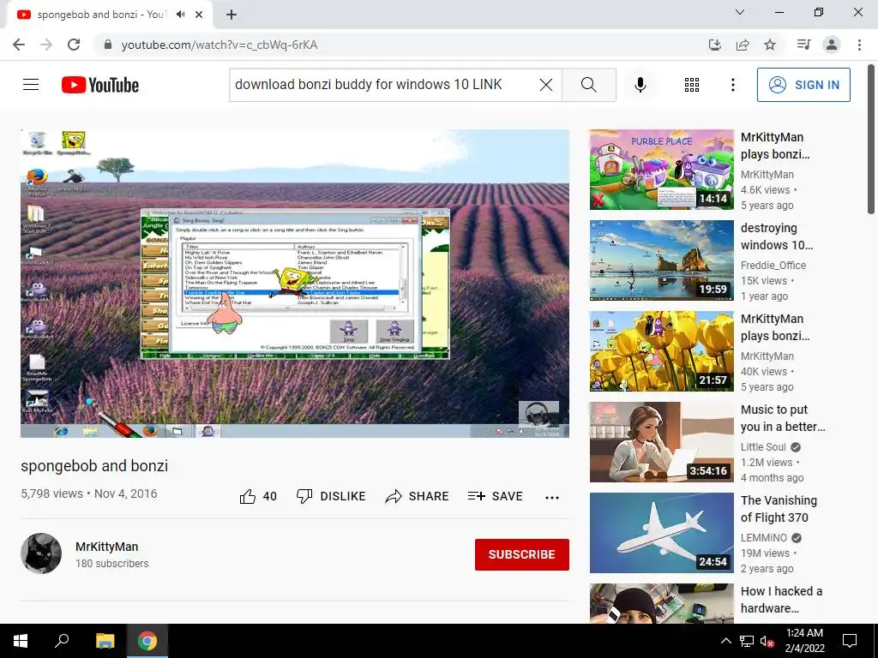Click the muted volume tray icon

[x=767, y=641]
